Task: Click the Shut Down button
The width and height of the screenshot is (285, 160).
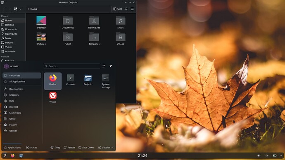Action: pyautogui.click(x=86, y=148)
